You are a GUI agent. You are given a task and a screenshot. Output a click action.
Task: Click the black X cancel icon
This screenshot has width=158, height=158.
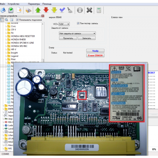89,10
